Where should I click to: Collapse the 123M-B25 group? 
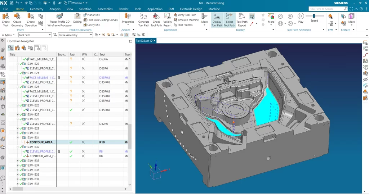click(18, 87)
